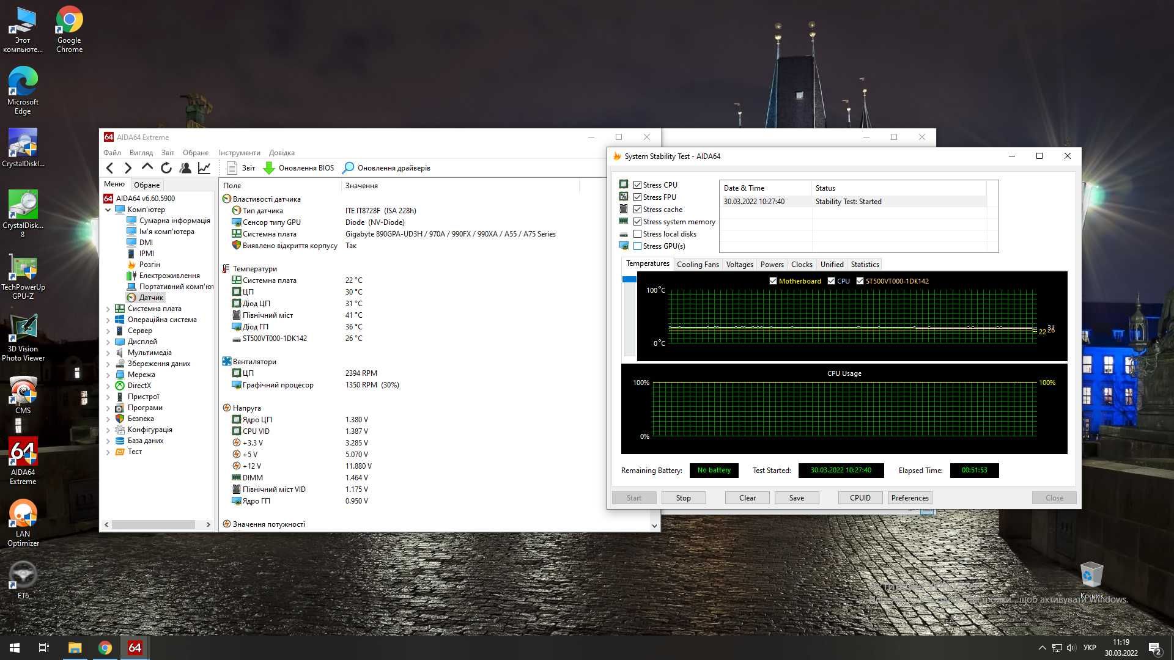Open Microsoft Edge desktop shortcut
The width and height of the screenshot is (1174, 660).
(x=23, y=90)
